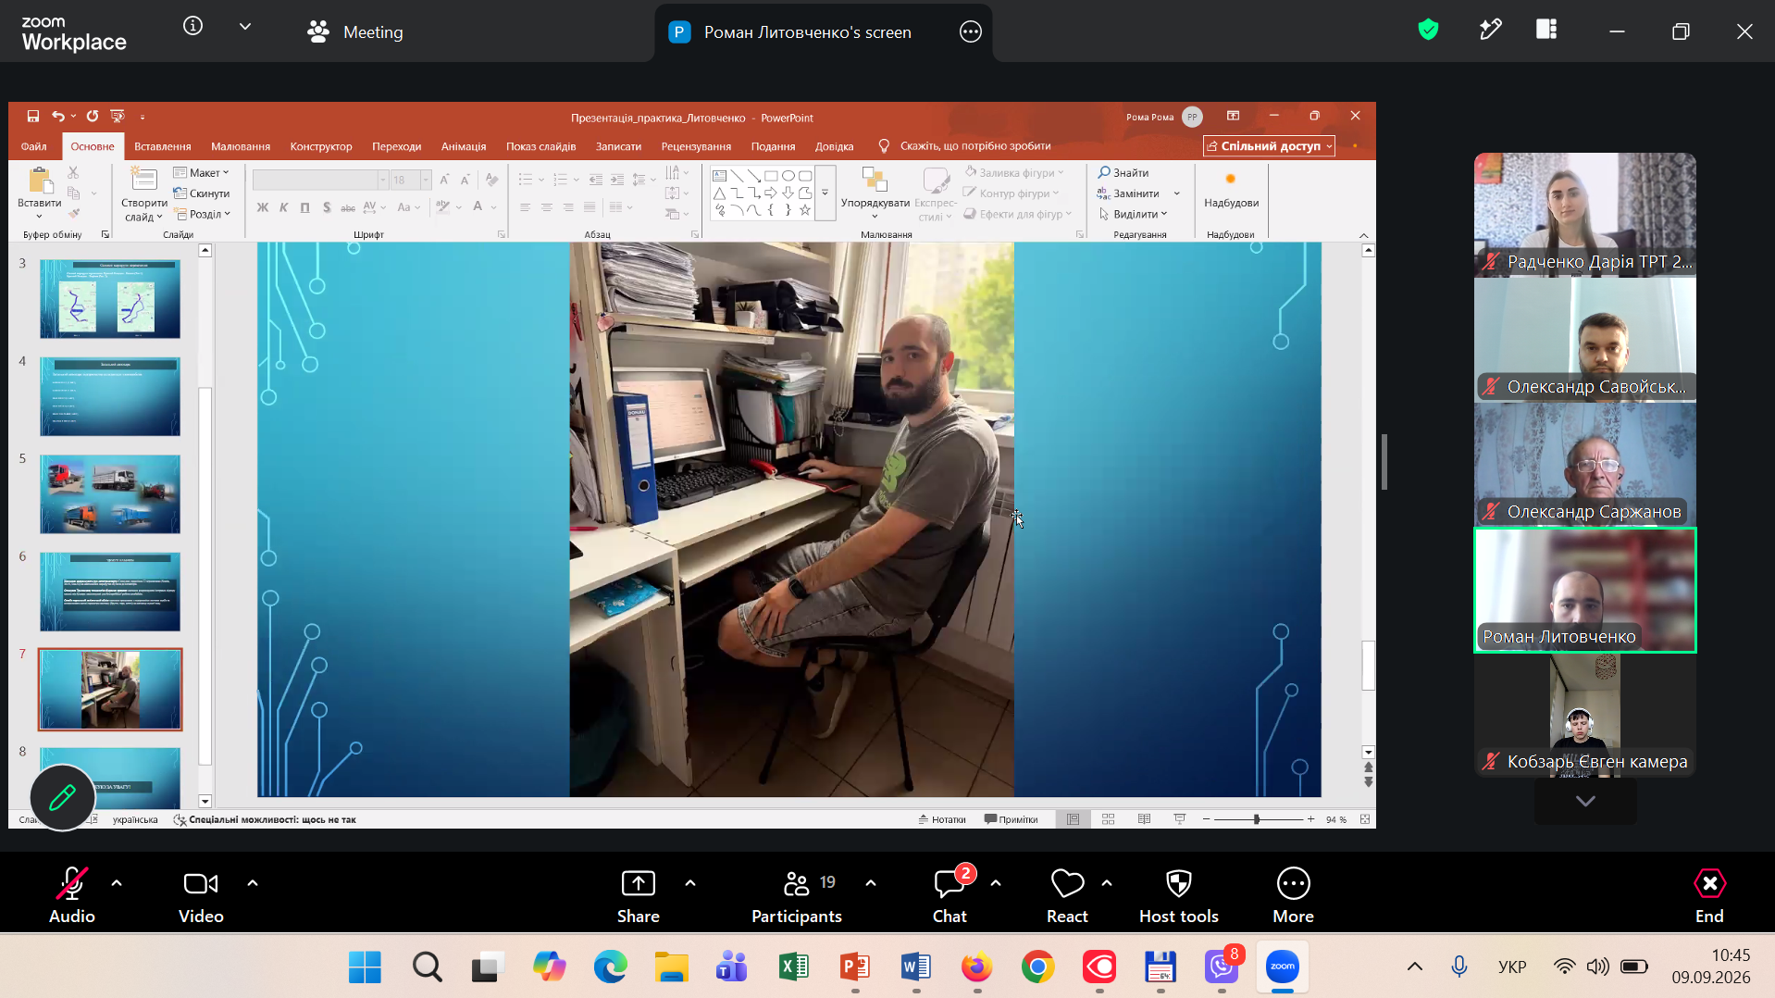Screen dimensions: 1775x998
Task: Click End meeting button
Action: pos(1709,895)
